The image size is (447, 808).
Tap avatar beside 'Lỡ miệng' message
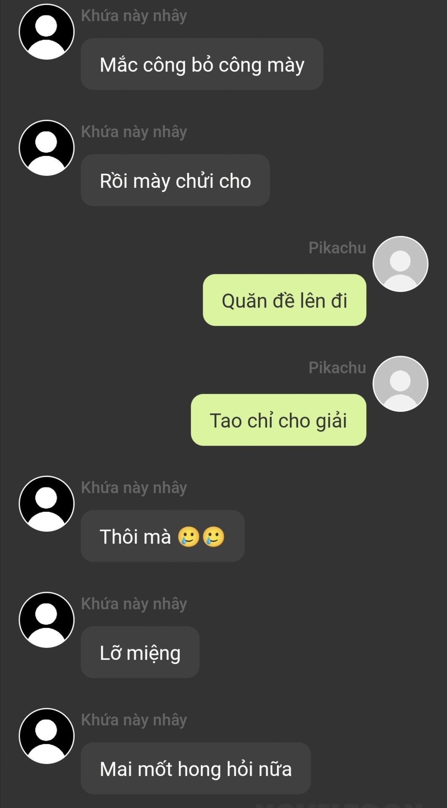(47, 620)
